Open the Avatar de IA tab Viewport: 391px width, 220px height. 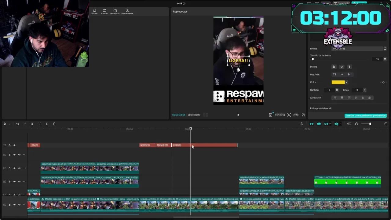point(127,12)
